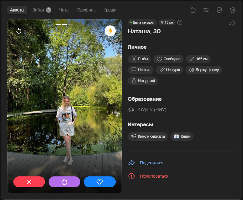Open the filter sliders settings icon
This screenshot has width=243, height=200.
point(206,10)
